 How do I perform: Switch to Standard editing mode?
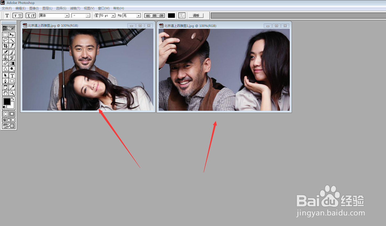click(6, 114)
